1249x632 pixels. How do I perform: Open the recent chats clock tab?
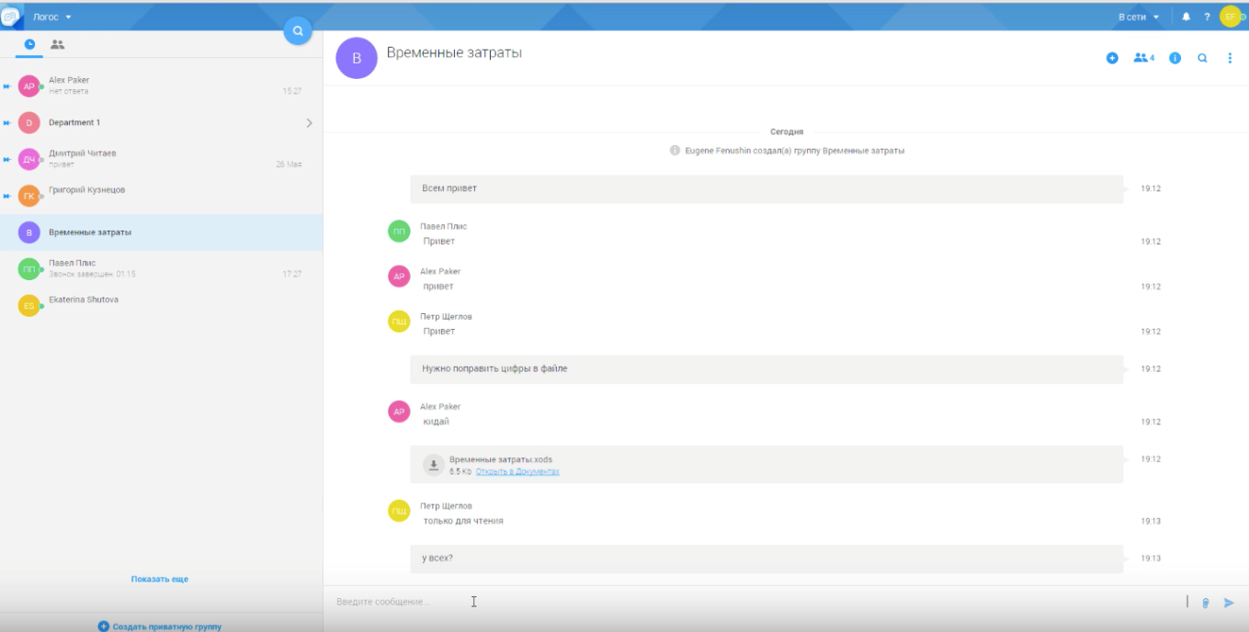(29, 44)
